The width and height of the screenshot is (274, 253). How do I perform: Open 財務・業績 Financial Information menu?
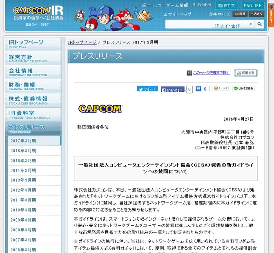click(x=33, y=86)
